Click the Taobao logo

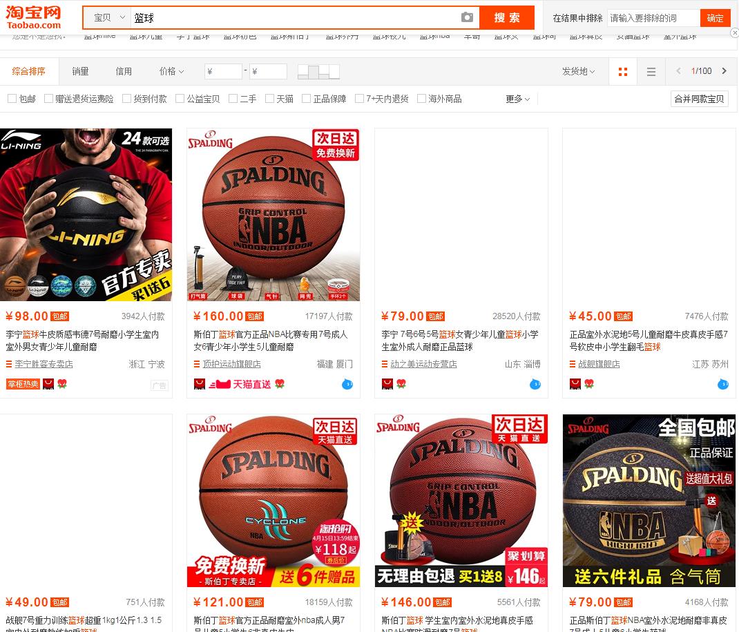click(x=33, y=18)
